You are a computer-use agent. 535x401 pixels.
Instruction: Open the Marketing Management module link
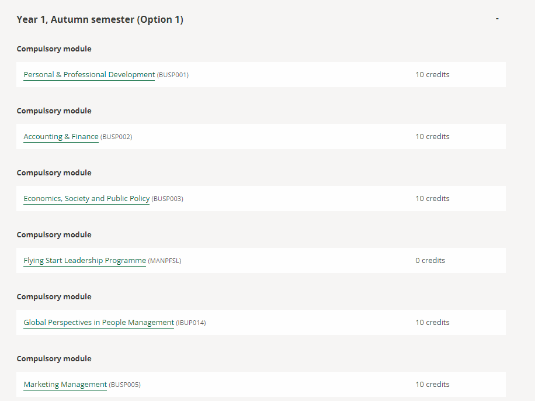65,385
